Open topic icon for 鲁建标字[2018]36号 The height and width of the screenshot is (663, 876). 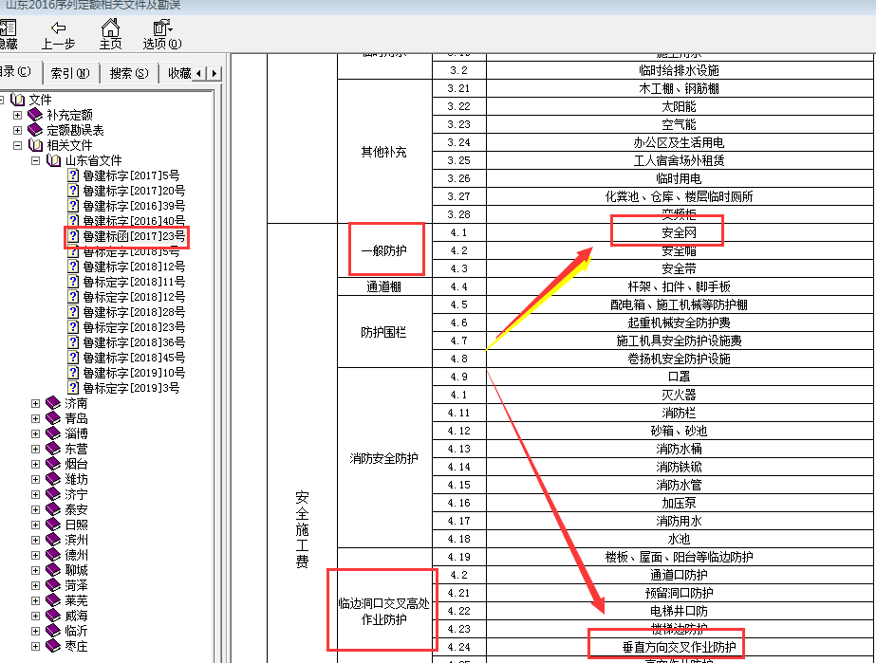click(x=73, y=342)
